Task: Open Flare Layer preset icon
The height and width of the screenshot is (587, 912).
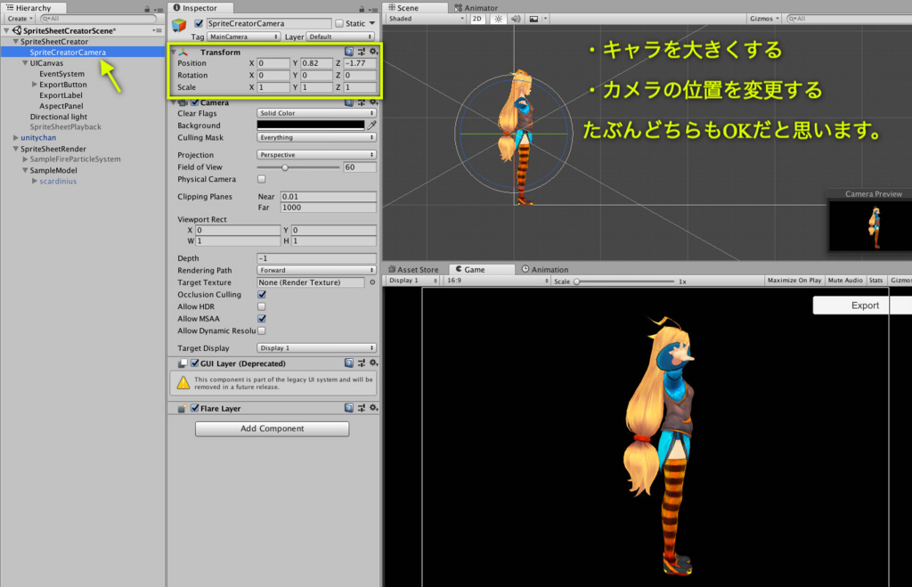Action: point(362,408)
